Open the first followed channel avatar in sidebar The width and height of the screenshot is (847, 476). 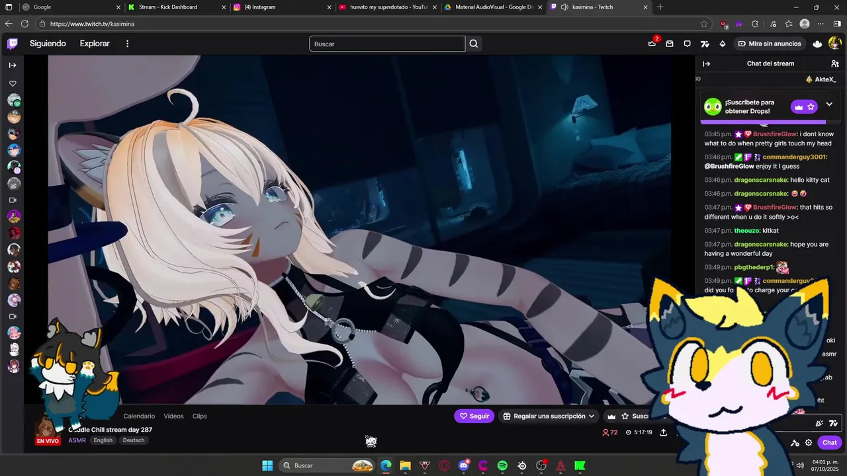click(14, 100)
